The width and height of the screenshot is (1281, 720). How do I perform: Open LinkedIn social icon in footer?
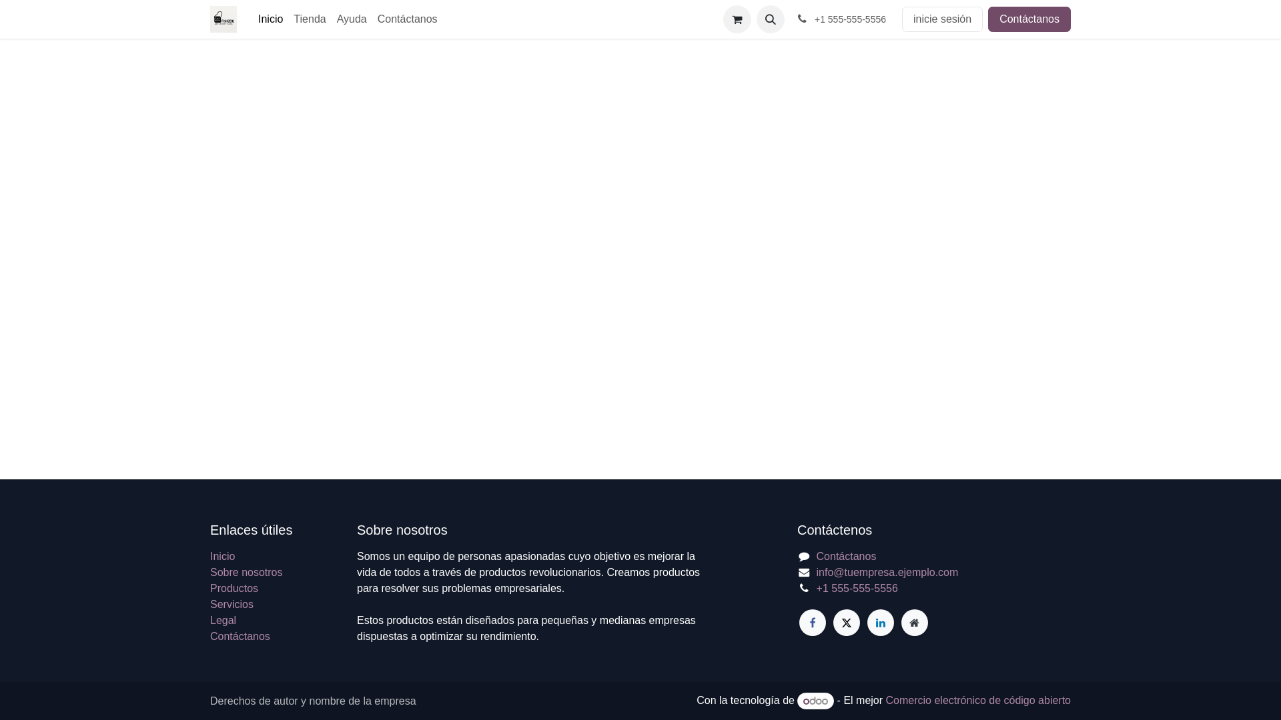point(881,623)
